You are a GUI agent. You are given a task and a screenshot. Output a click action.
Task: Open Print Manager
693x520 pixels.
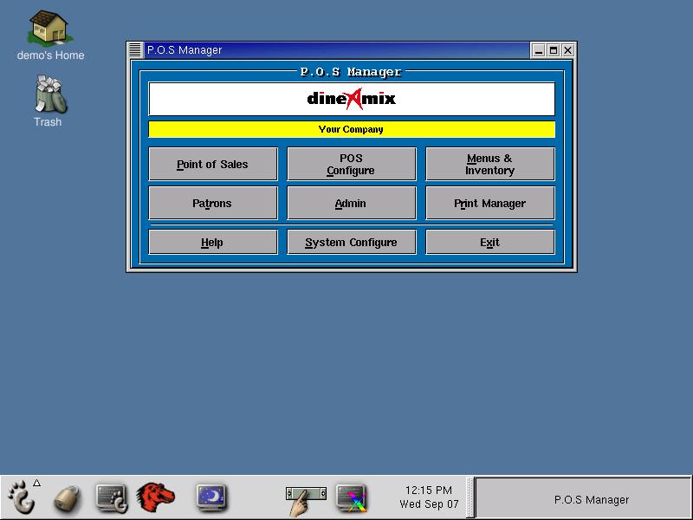coord(489,203)
